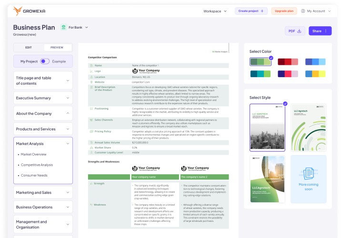Click the download icon in the PDF button
The width and height of the screenshot is (341, 238).
pyautogui.click(x=299, y=31)
